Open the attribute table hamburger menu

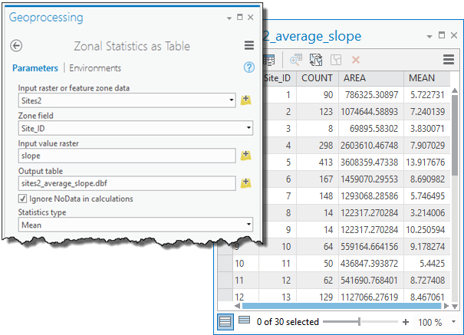point(449,60)
